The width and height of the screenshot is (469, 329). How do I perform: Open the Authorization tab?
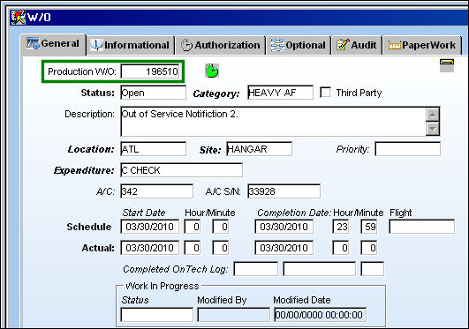click(221, 45)
